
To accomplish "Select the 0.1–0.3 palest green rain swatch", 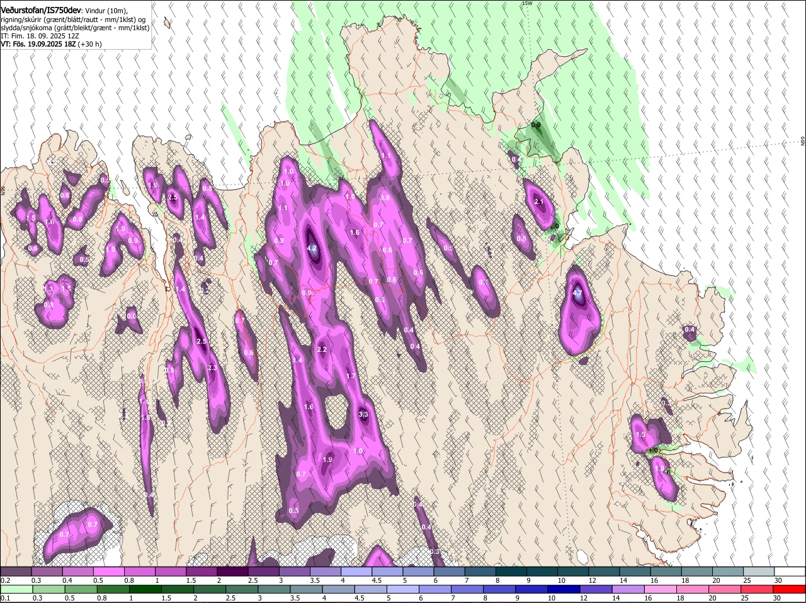I will click(x=16, y=590).
